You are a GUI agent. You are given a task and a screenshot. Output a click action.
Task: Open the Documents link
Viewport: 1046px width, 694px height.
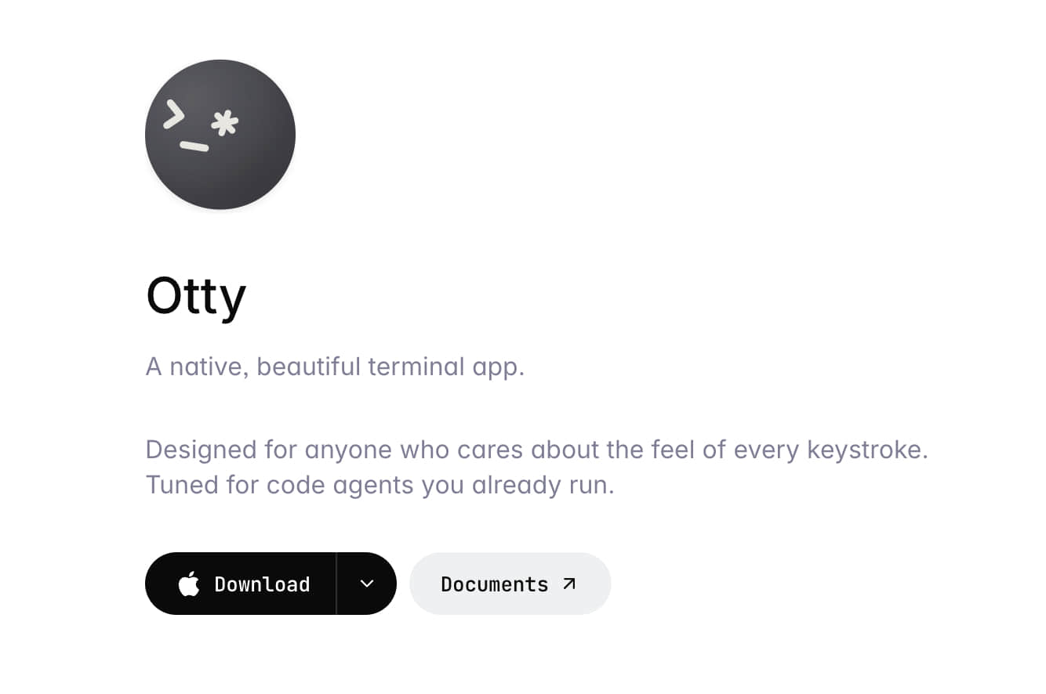(x=510, y=584)
